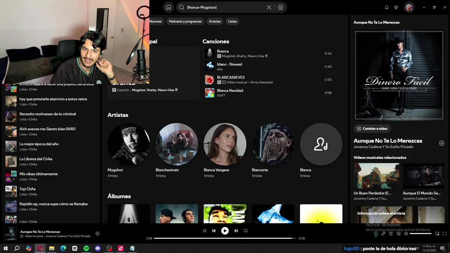Open lyrics with the microphone icon

384,234
